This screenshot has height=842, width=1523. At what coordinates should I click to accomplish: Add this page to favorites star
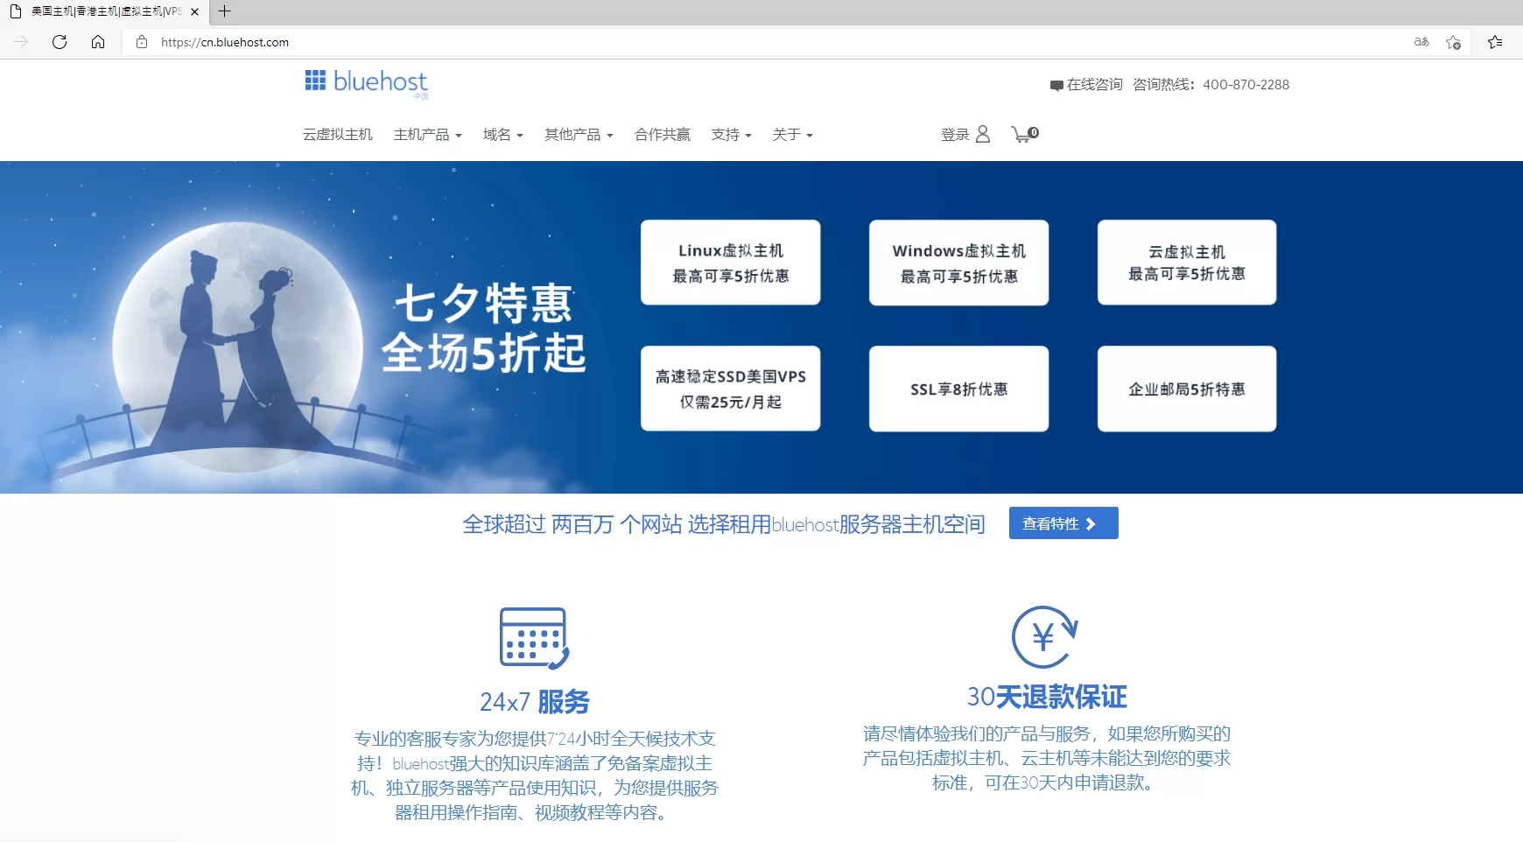[1453, 42]
